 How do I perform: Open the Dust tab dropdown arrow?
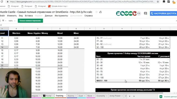pos(84,96)
